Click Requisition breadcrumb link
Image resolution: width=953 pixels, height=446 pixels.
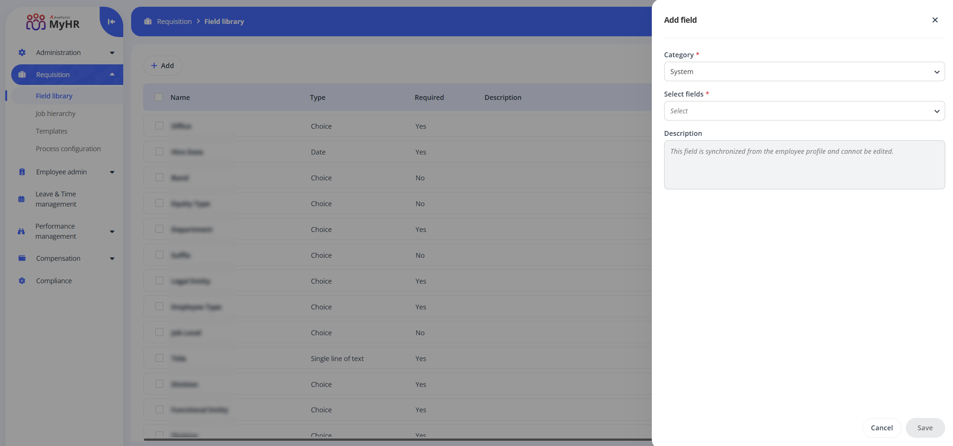click(x=175, y=21)
